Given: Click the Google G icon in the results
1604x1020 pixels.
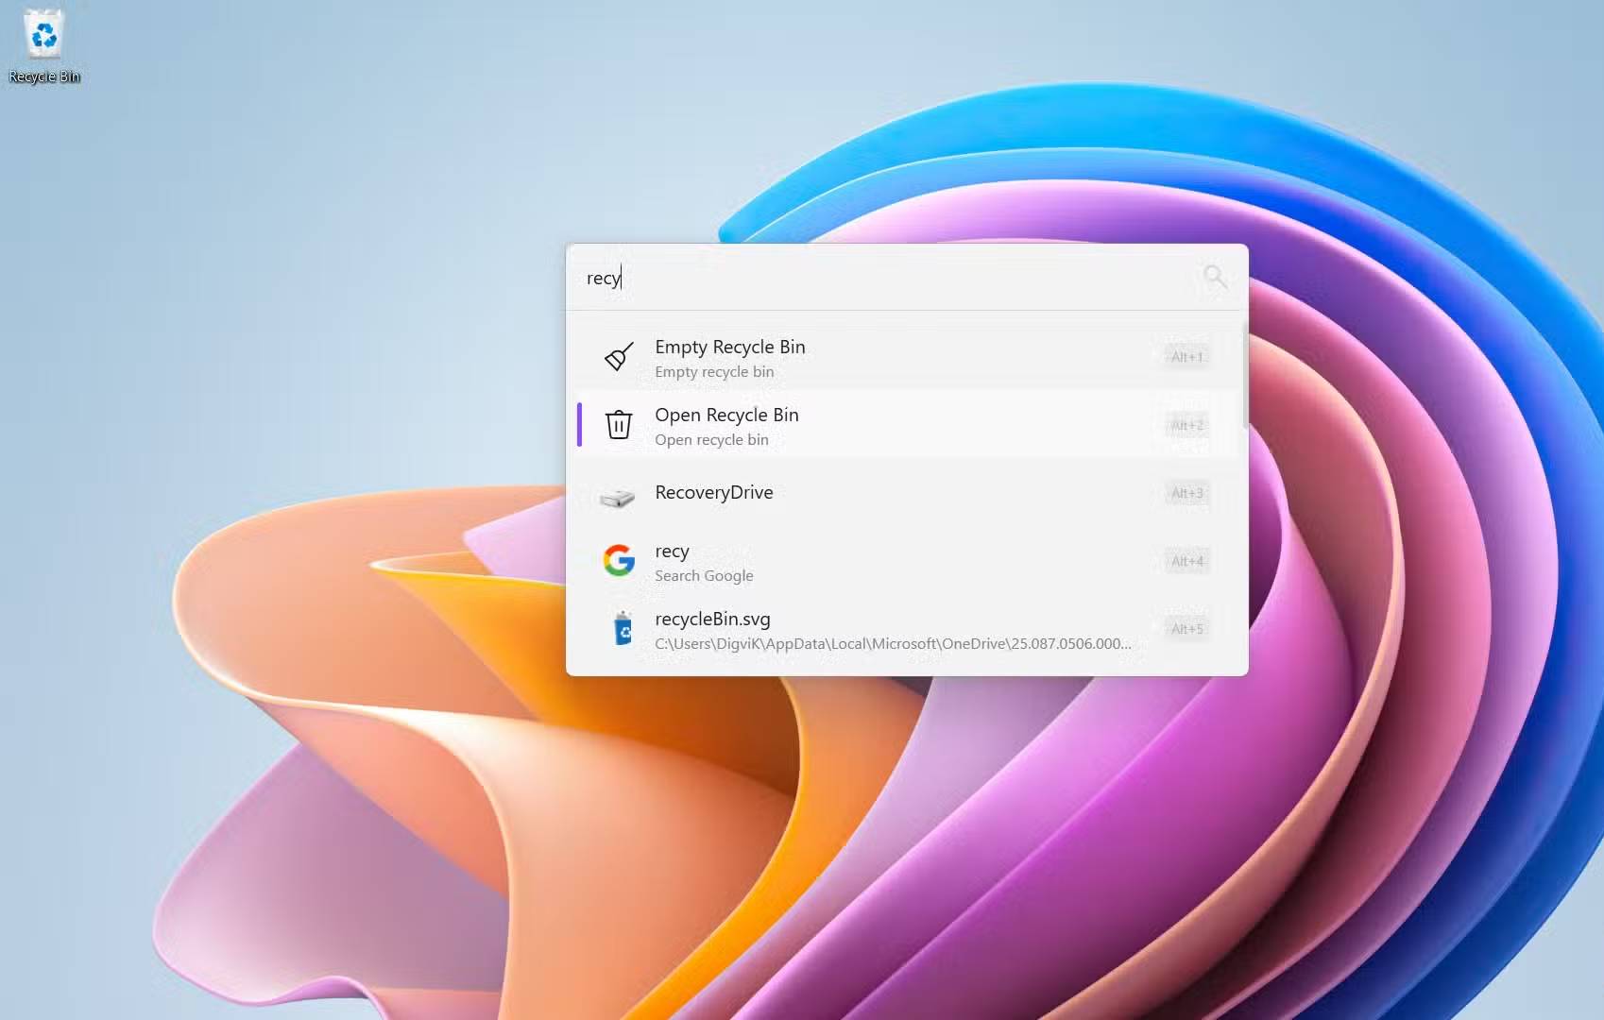Looking at the screenshot, I should tap(619, 561).
